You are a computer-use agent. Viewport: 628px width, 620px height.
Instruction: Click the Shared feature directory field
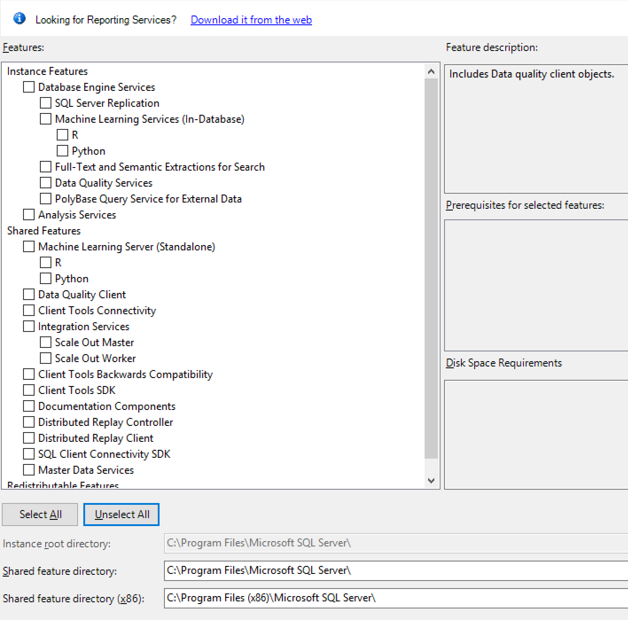point(396,571)
